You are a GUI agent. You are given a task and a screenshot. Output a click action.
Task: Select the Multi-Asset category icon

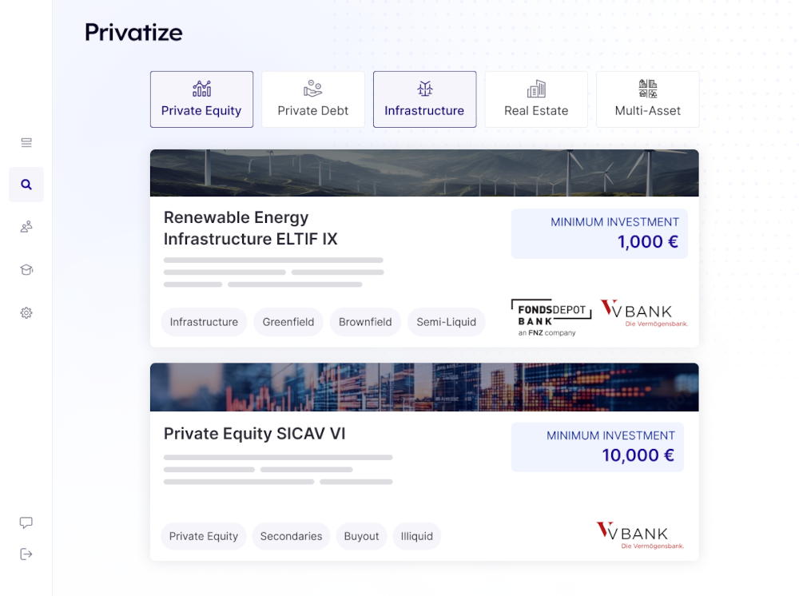pyautogui.click(x=647, y=88)
